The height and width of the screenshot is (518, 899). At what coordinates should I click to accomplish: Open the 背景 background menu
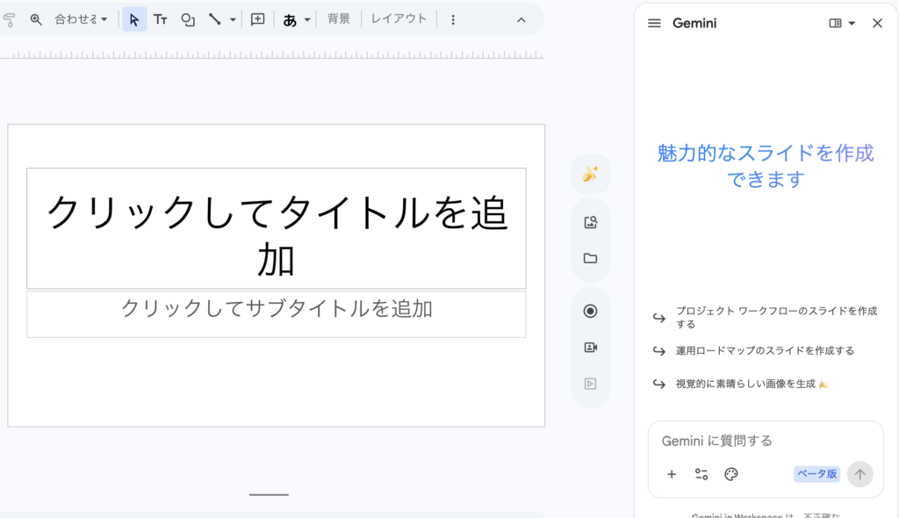point(339,19)
